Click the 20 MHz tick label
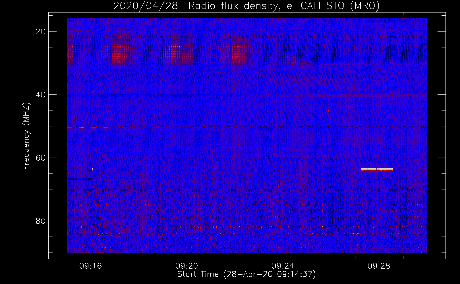The width and height of the screenshot is (460, 284). [41, 32]
